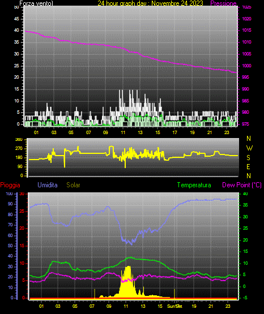Screen dimensions: 264x314
Task: Click the 270 value on wind direction axis
Action: [19, 149]
